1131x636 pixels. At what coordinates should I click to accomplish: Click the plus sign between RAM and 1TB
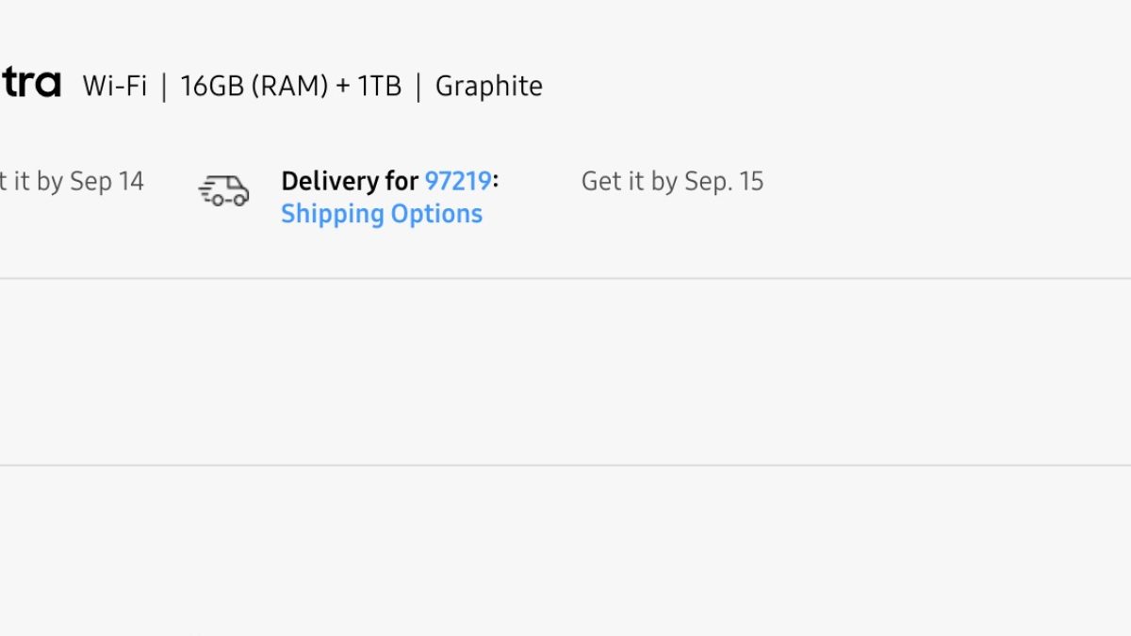pos(342,86)
